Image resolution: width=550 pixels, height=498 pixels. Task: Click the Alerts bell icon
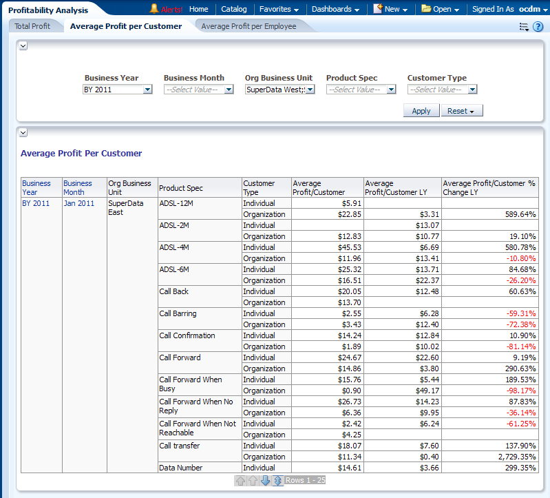tap(154, 9)
